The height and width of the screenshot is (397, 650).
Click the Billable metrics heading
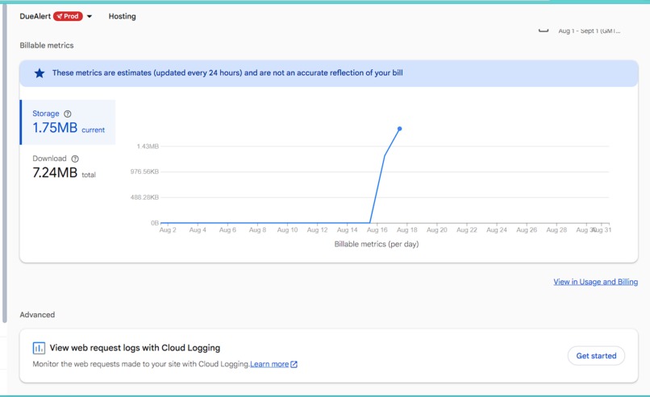[47, 46]
